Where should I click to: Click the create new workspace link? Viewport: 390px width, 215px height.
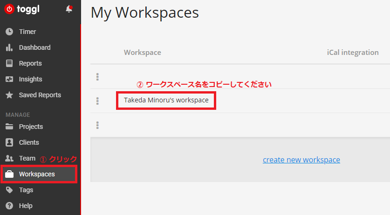[x=301, y=160]
